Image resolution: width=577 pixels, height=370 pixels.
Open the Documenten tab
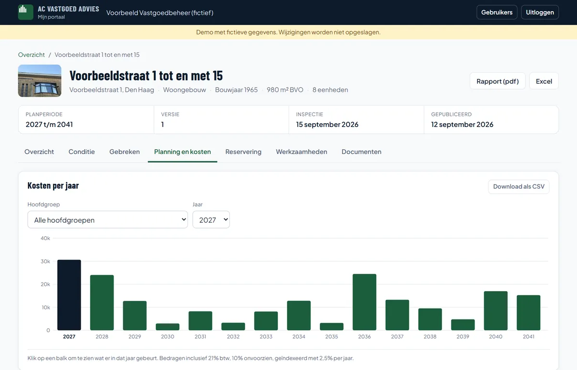(x=362, y=152)
